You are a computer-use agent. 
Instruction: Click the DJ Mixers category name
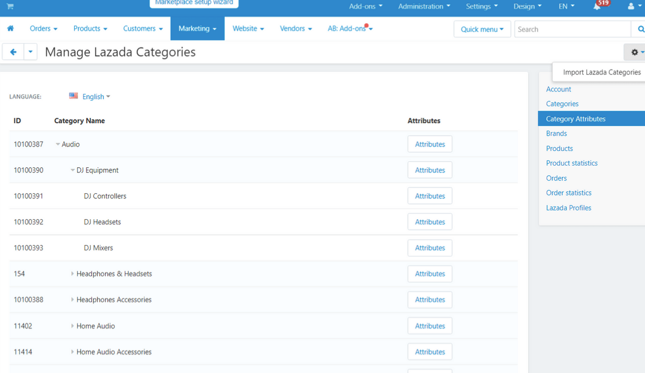(x=98, y=248)
